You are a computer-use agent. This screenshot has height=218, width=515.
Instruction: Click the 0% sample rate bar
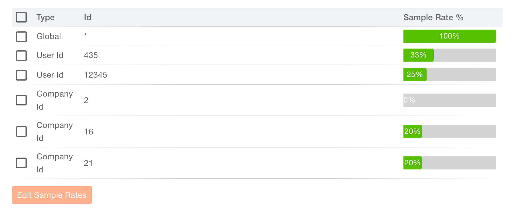[449, 100]
